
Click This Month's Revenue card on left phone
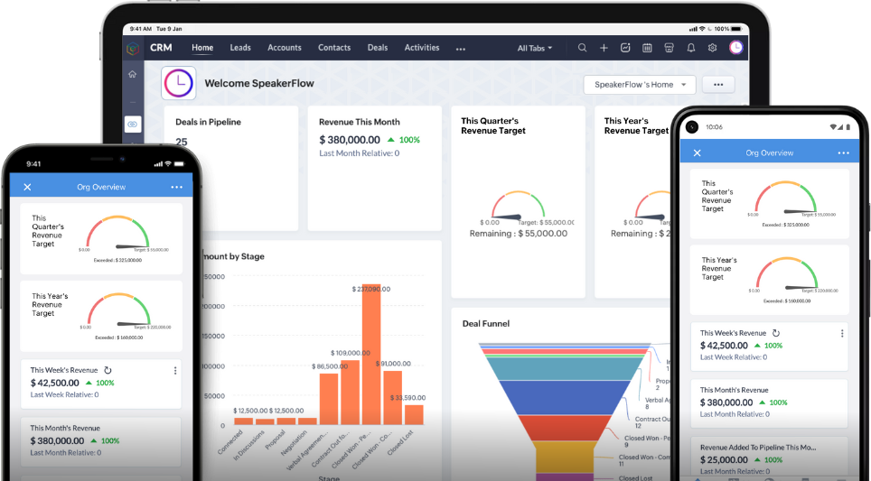(101, 442)
